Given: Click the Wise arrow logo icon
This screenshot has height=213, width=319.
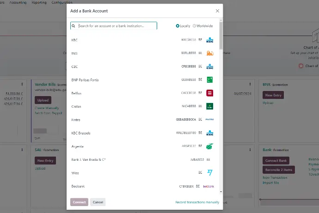Looking at the screenshot, I should 210,172.
